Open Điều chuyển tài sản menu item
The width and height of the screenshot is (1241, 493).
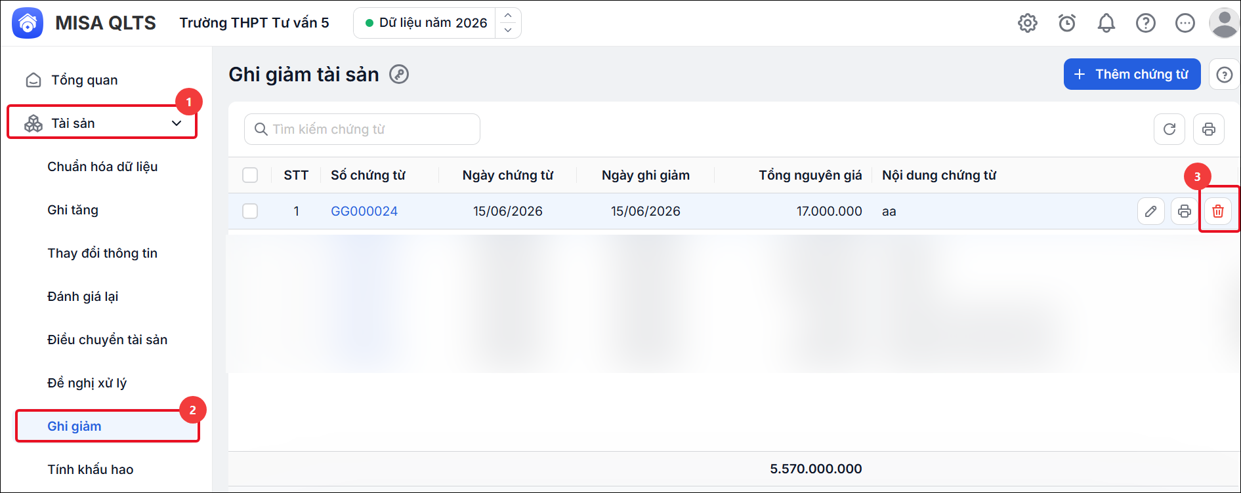click(x=107, y=340)
